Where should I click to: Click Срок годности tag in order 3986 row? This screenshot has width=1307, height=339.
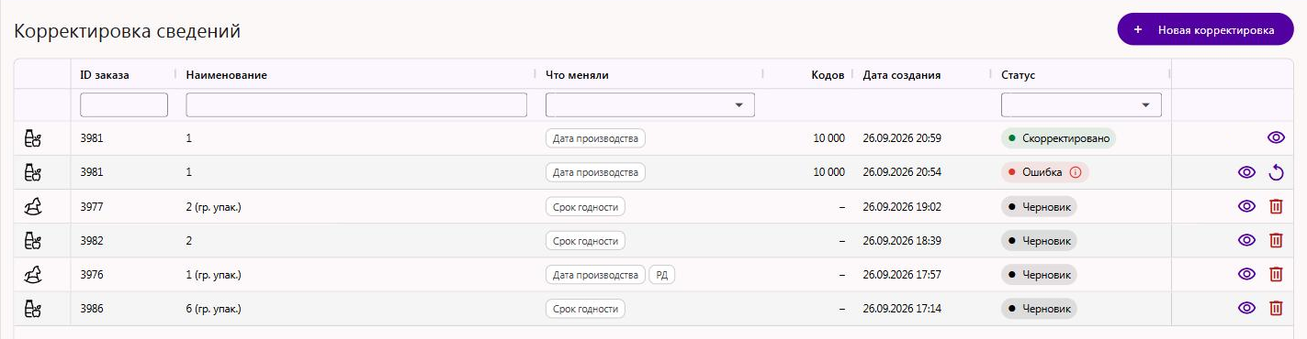(585, 308)
